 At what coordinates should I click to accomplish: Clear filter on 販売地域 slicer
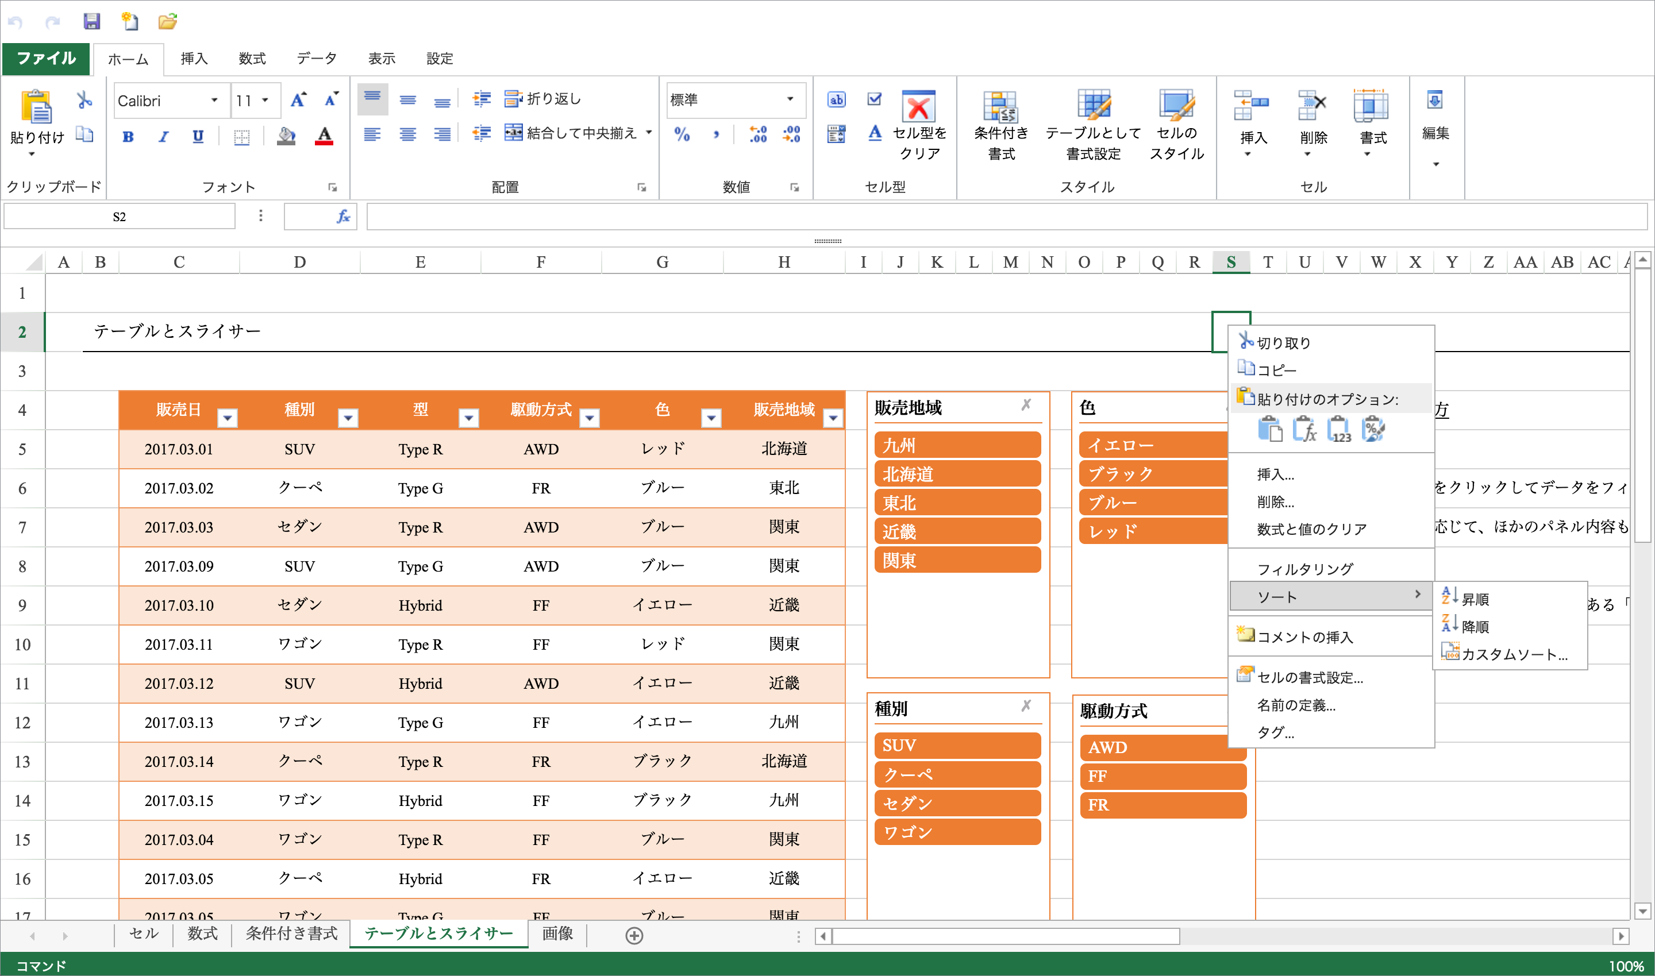[x=1026, y=405]
